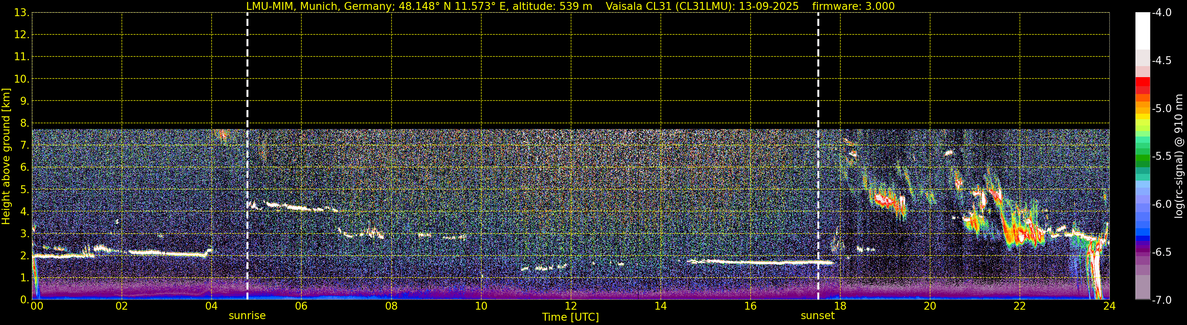Click the "Time [UTC]" axis label

[570, 317]
